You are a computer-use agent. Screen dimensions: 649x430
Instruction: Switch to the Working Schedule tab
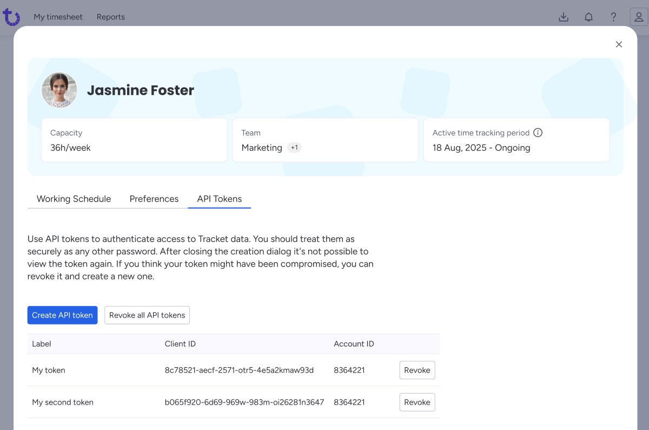tap(74, 199)
